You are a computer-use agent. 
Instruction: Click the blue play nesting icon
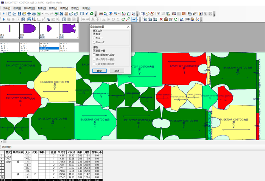tap(4, 19)
